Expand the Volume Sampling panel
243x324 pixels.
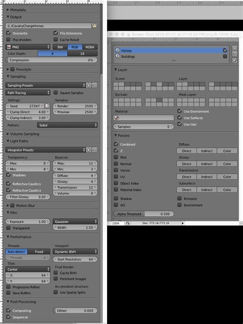[x=8, y=134]
